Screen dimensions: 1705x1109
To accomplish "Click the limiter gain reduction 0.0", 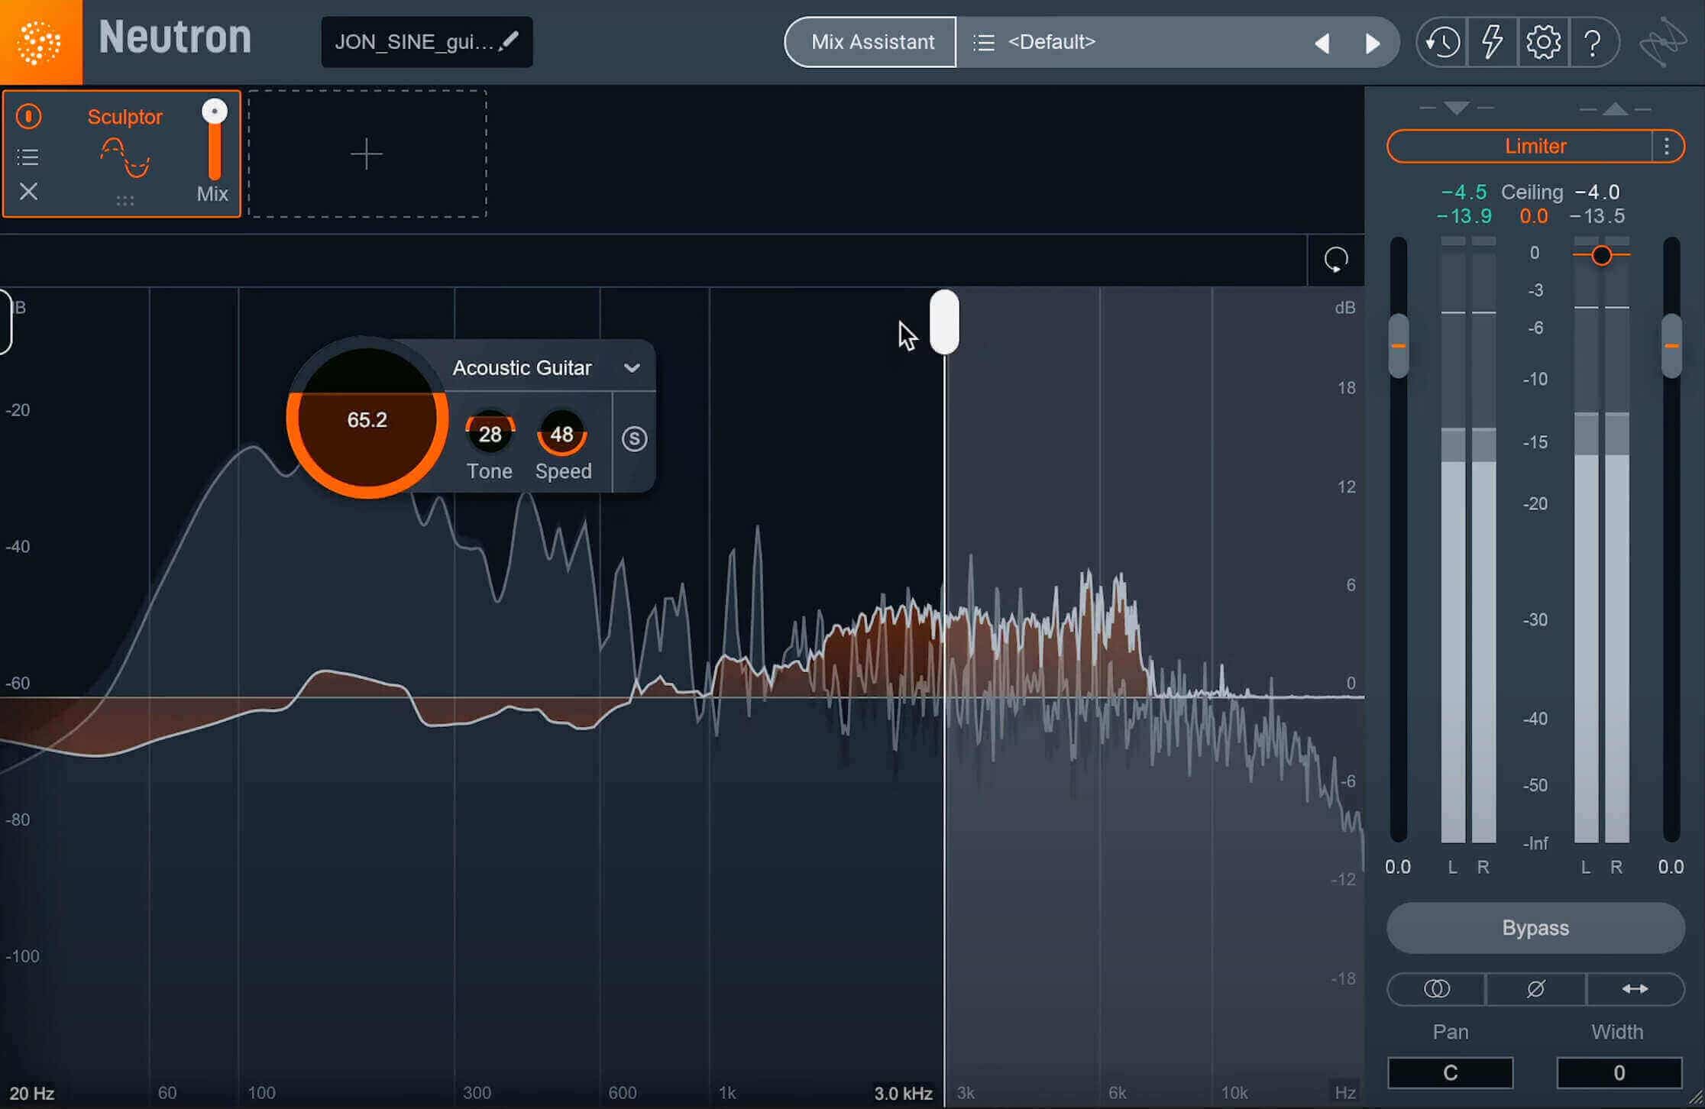I will tap(1533, 216).
